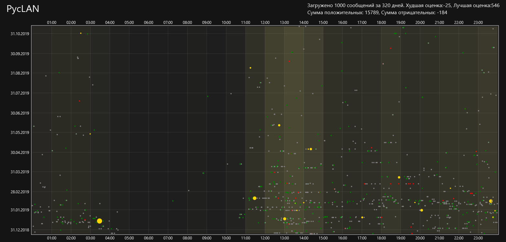
Task: Click the 'Сумма положительных: 15789' value
Action: [x=343, y=12]
